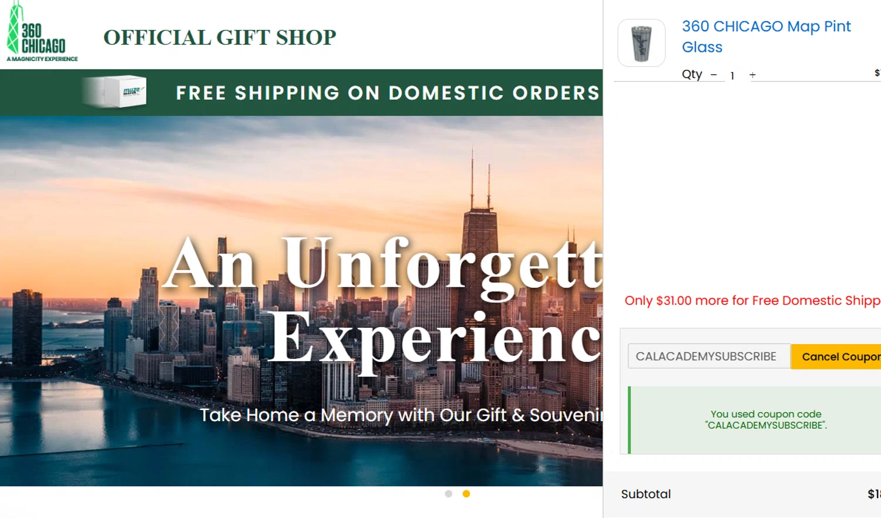Open the 360 Chicago logo home link
The image size is (881, 518).
(42, 32)
